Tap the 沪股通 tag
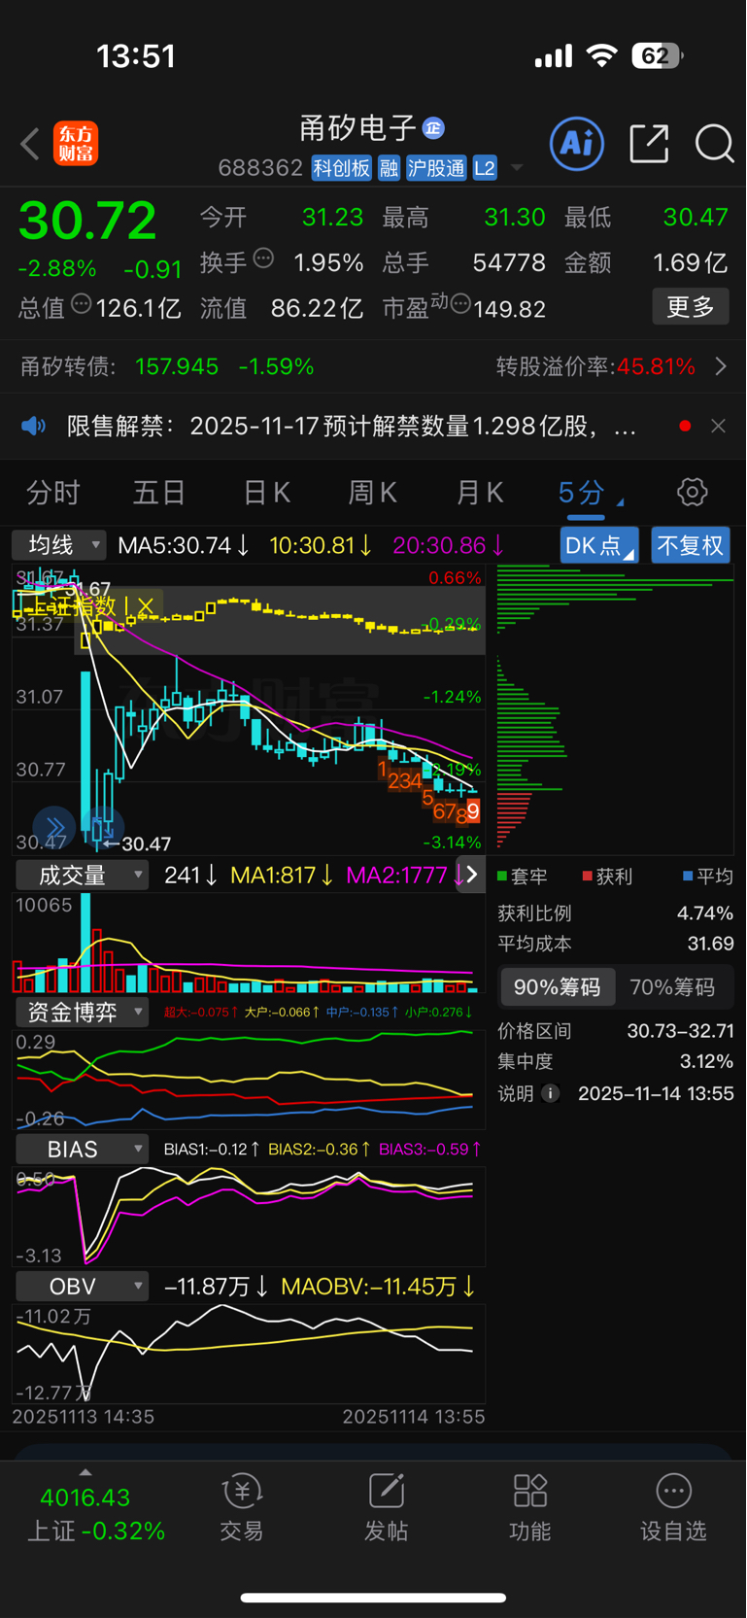The width and height of the screenshot is (747, 1618). (436, 168)
